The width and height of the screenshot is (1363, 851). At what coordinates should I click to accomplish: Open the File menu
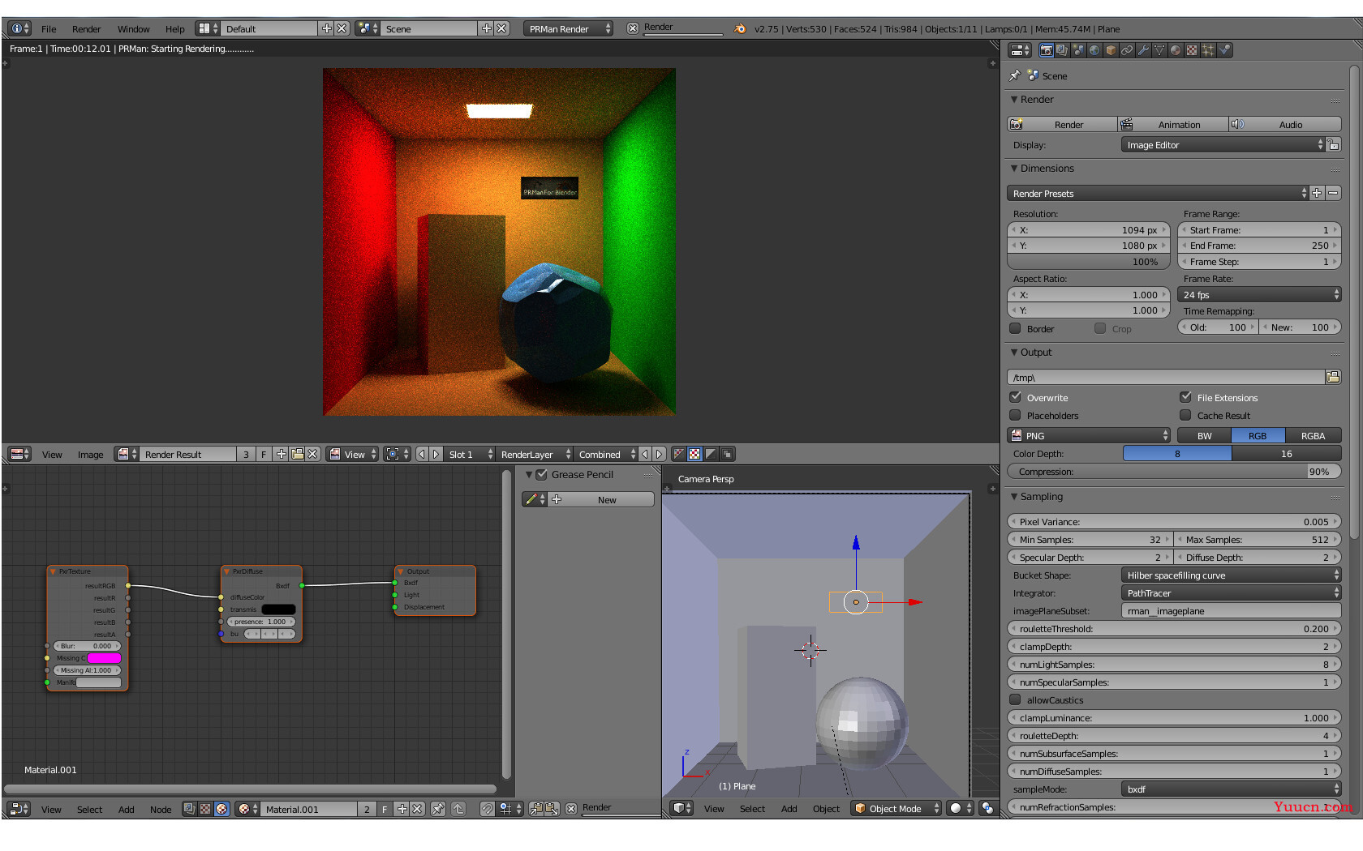point(49,28)
